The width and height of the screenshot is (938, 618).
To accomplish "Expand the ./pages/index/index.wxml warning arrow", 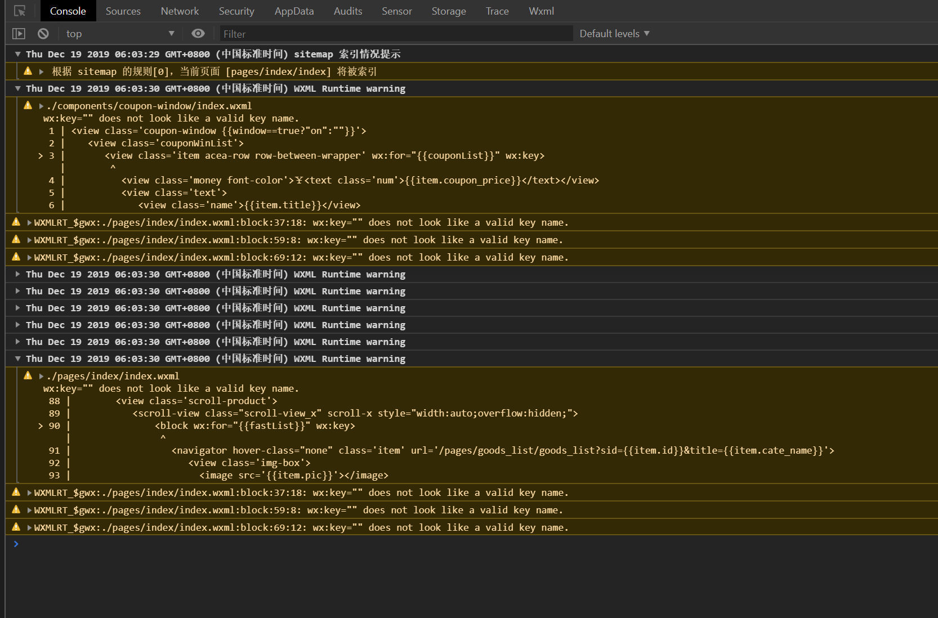I will [x=41, y=376].
